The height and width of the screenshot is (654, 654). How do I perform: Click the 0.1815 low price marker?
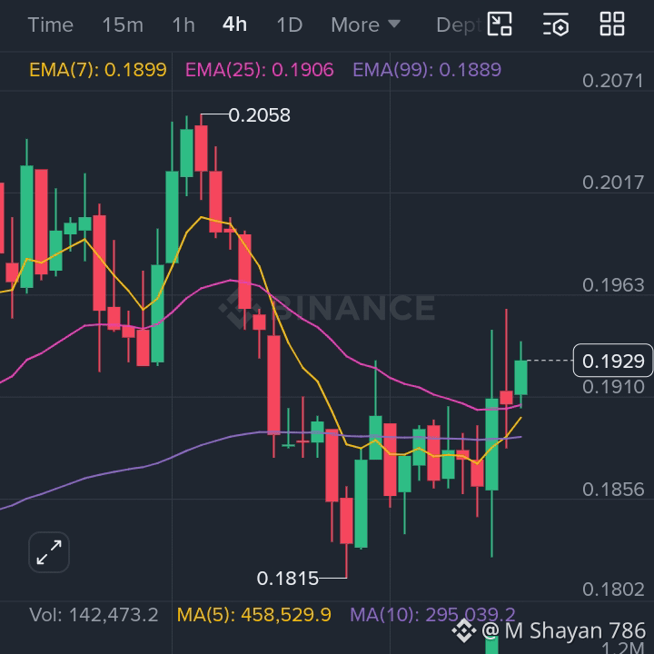click(x=287, y=578)
